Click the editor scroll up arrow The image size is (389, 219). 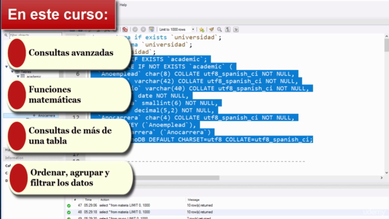tap(387, 36)
